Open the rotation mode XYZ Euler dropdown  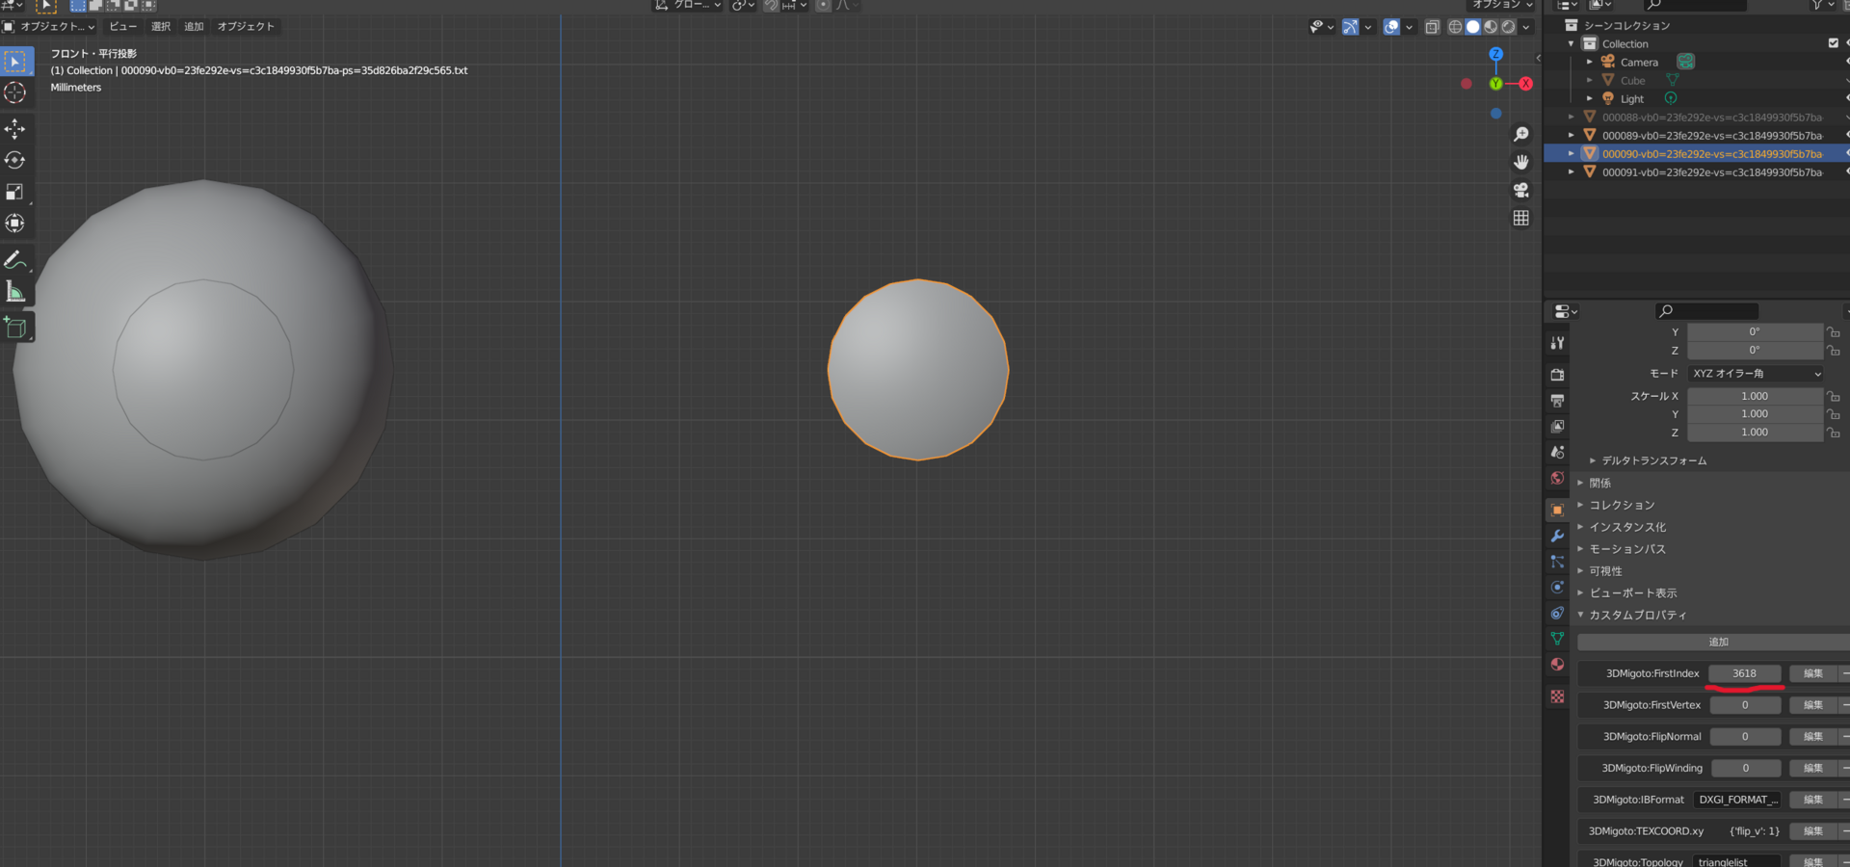tap(1756, 374)
